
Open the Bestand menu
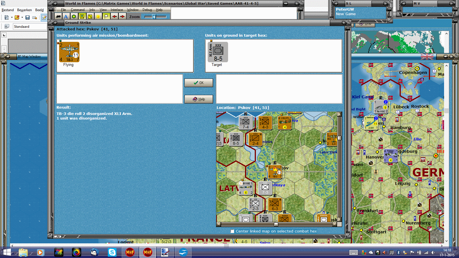pos(8,10)
